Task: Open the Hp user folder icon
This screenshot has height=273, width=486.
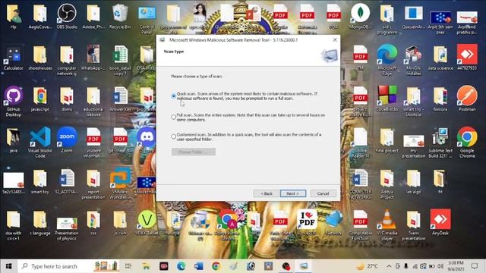Action: 14,16
